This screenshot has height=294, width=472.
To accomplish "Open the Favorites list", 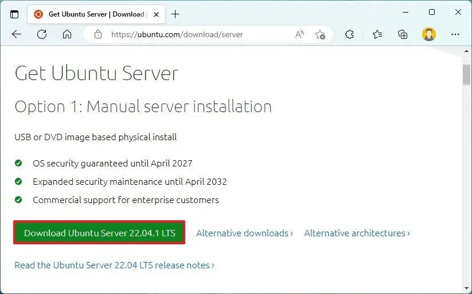I will click(x=377, y=34).
